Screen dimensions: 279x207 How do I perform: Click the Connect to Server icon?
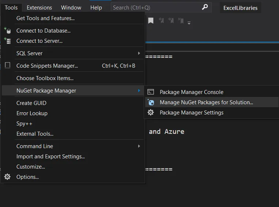[7, 41]
